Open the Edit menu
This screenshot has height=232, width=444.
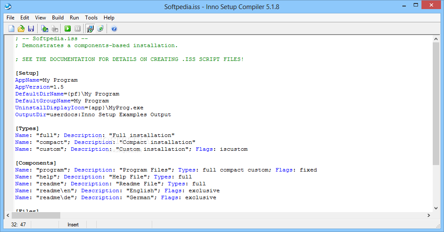pos(25,18)
